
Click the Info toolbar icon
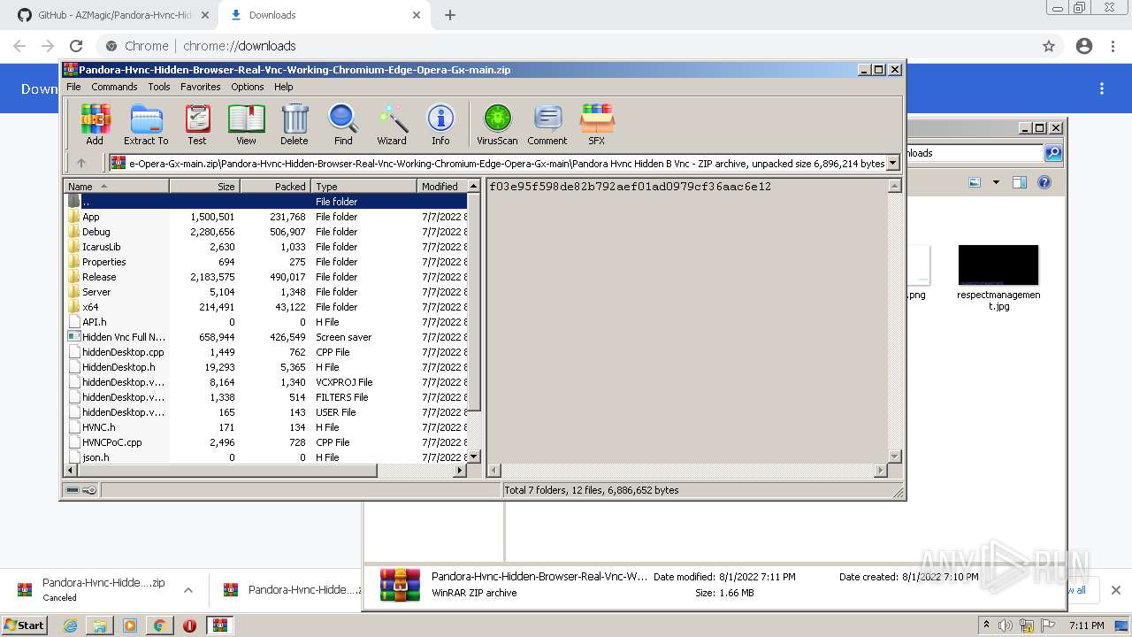(x=440, y=124)
